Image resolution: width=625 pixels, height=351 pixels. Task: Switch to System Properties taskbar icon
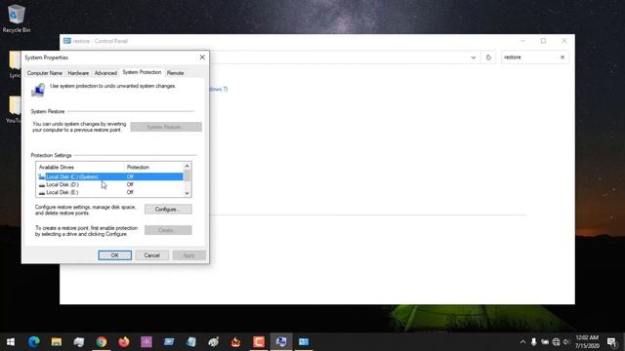click(x=281, y=342)
